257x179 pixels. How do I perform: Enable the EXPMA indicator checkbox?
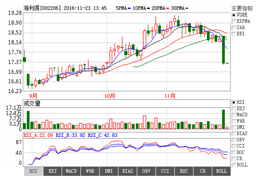pos(234,21)
